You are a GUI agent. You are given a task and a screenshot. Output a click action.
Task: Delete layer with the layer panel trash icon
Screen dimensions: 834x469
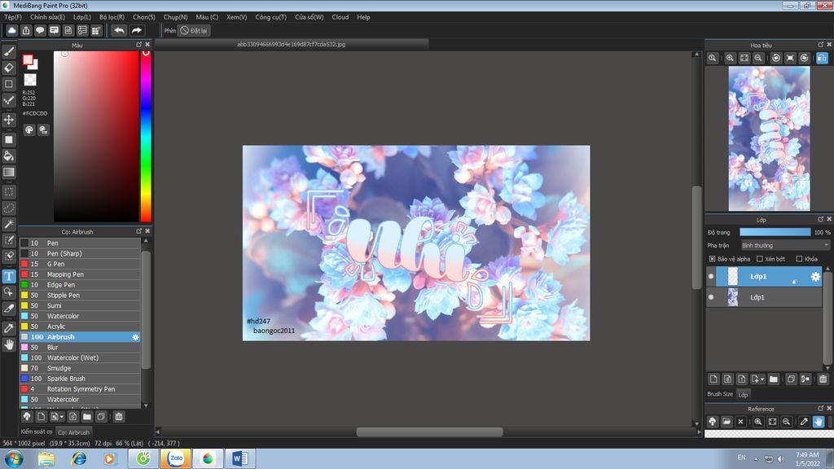823,379
